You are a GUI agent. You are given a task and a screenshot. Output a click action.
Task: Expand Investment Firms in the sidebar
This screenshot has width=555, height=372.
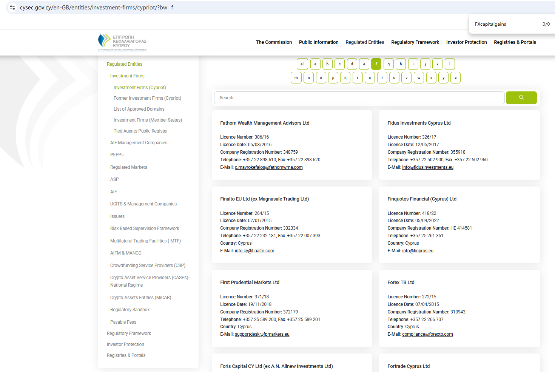127,76
